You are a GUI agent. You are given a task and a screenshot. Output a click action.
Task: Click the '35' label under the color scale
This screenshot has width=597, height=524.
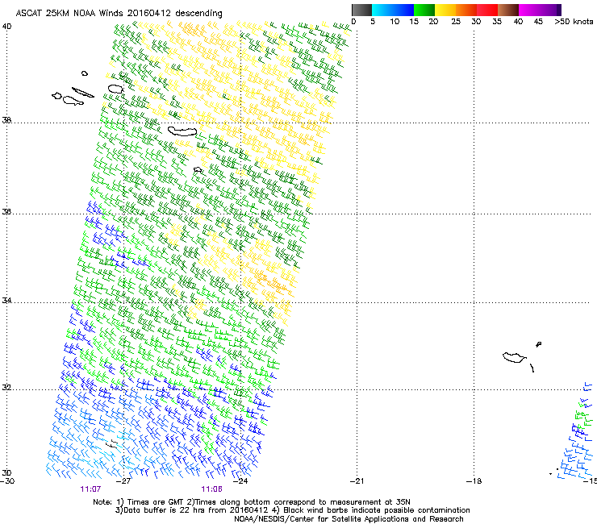point(497,21)
